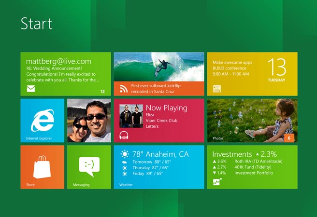317x217 pixels.
Task: Open the calendar grid icon
Action: coord(217,89)
